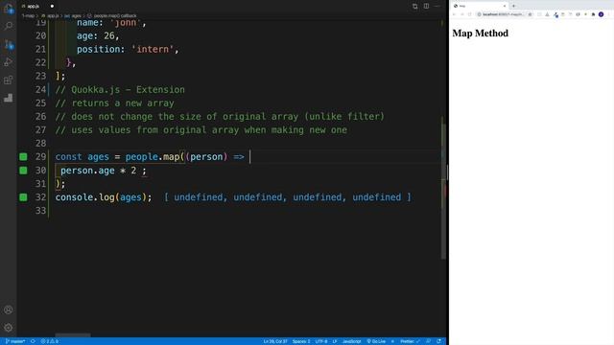The height and width of the screenshot is (345, 614).
Task: Open a new browser tab
Action: click(514, 6)
